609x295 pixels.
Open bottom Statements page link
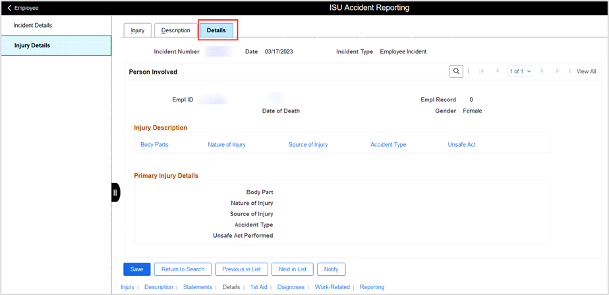(x=198, y=287)
